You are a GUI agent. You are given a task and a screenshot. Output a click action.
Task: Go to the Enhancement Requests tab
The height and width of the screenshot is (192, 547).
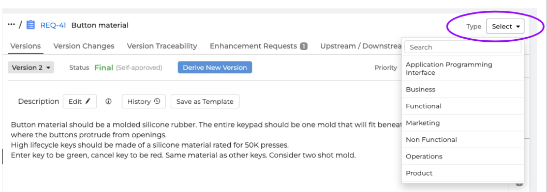[x=259, y=46]
